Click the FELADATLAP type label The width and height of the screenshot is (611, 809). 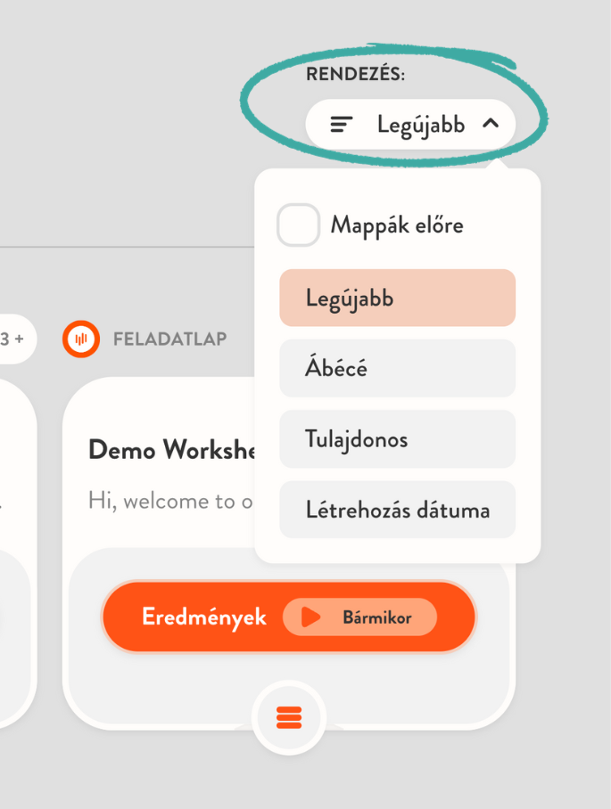pos(169,339)
